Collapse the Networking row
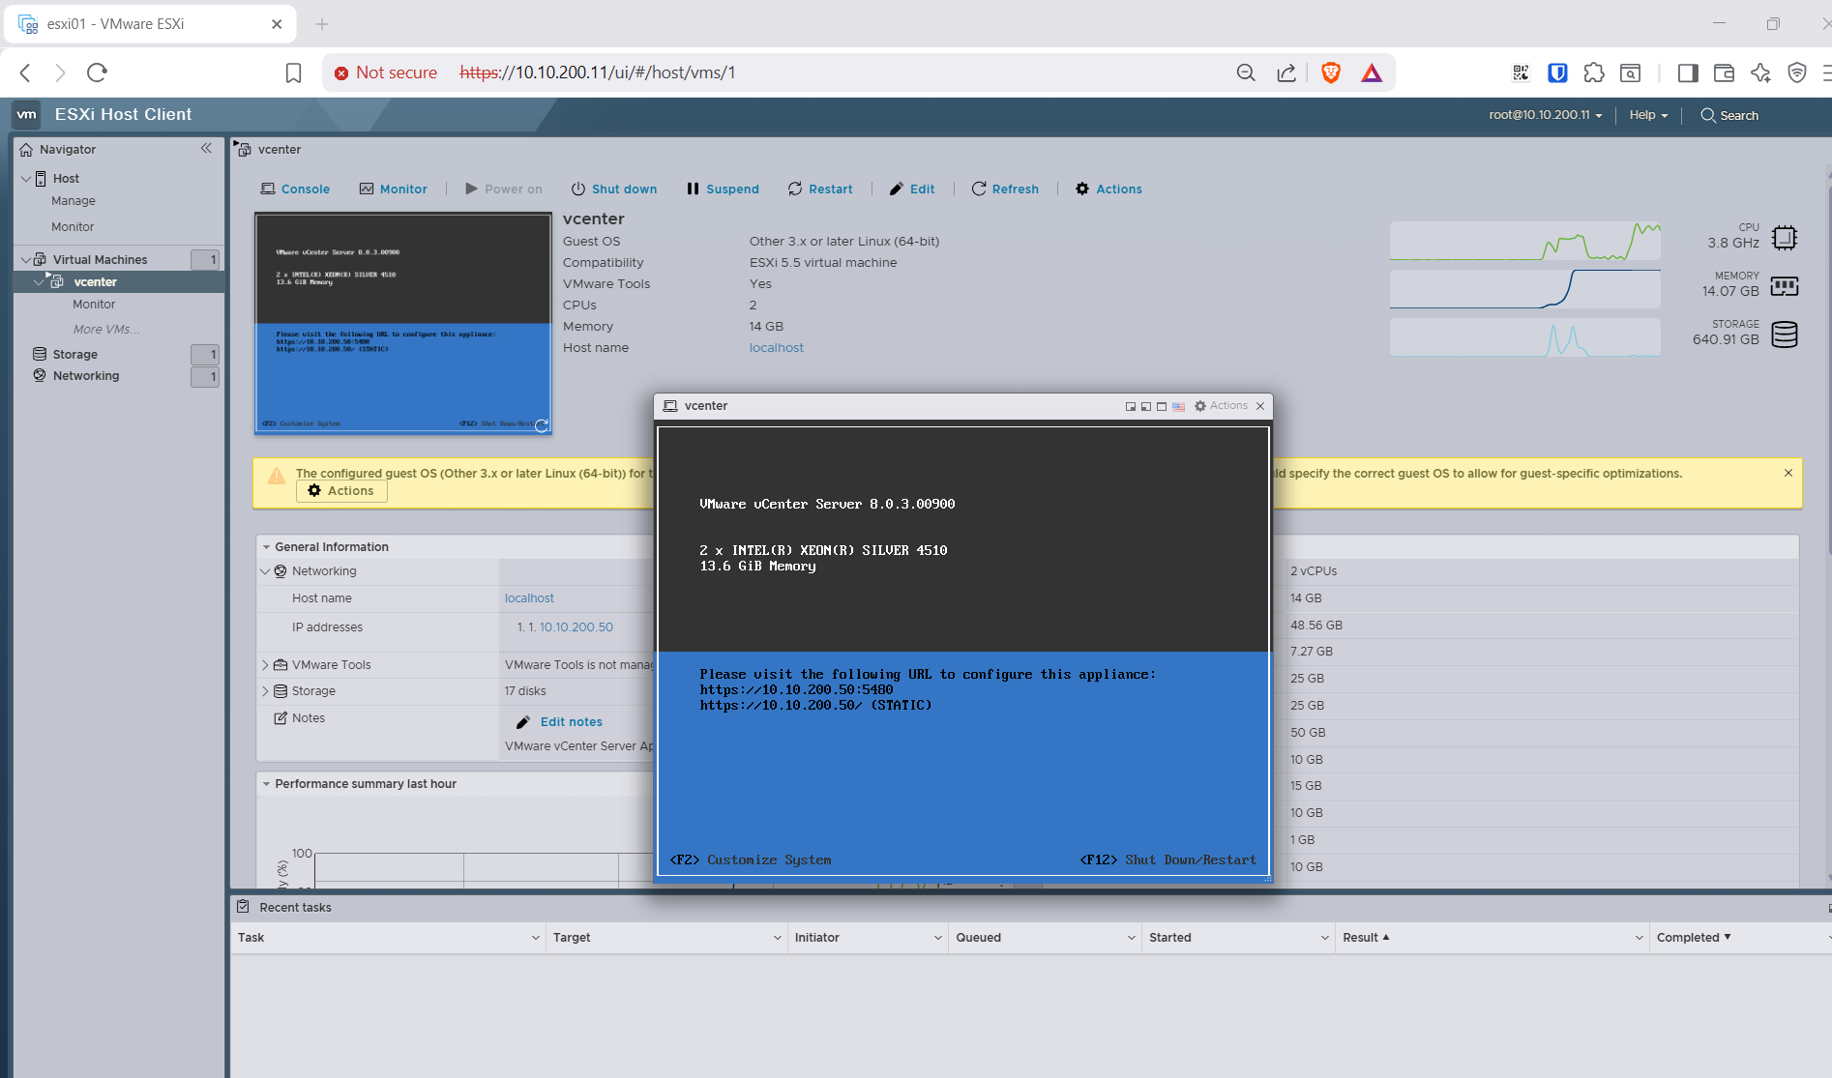 (x=265, y=571)
